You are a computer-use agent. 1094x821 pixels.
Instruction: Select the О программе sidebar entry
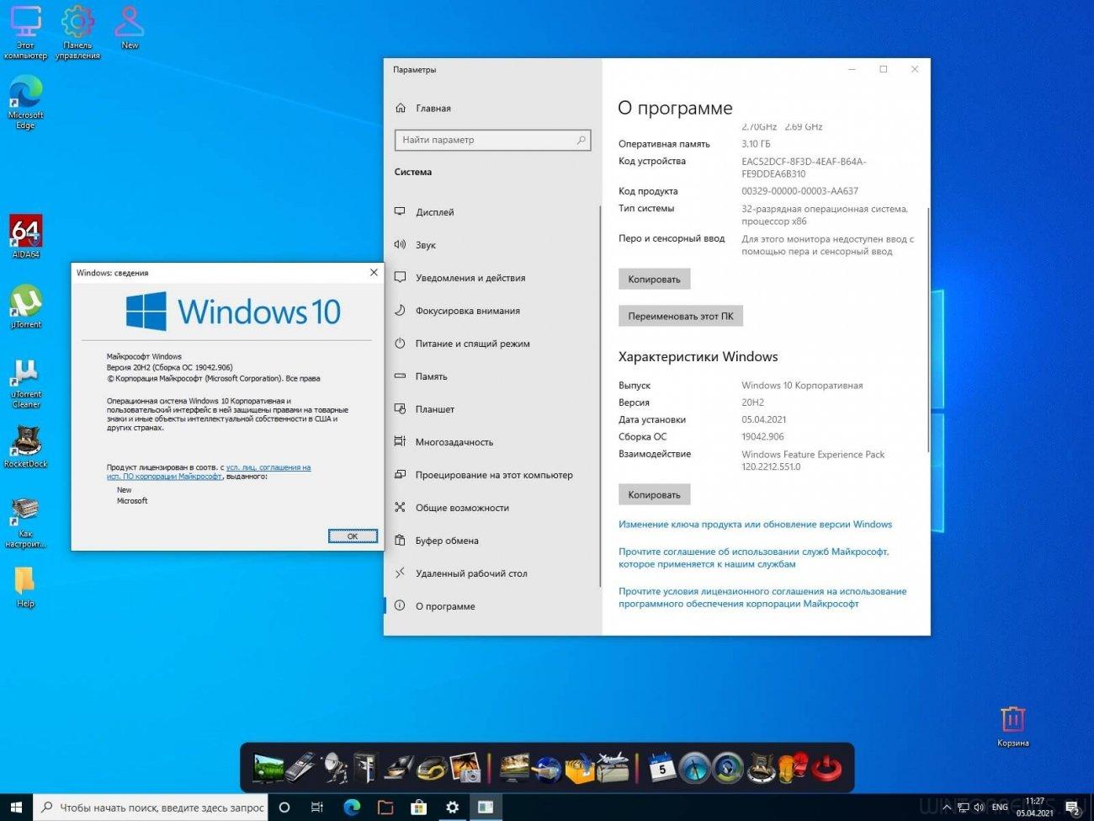[x=492, y=606]
